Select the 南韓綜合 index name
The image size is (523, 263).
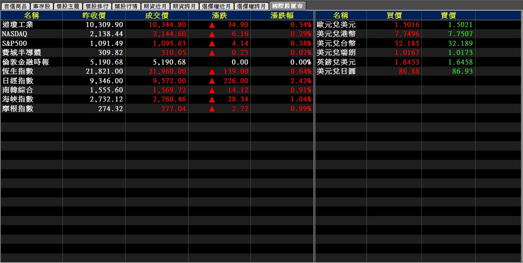point(17,90)
